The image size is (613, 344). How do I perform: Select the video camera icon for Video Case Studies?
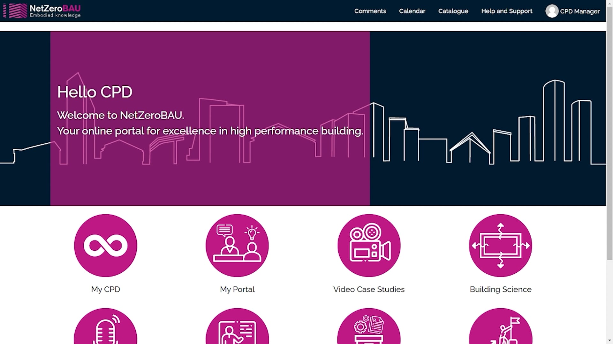click(x=369, y=246)
